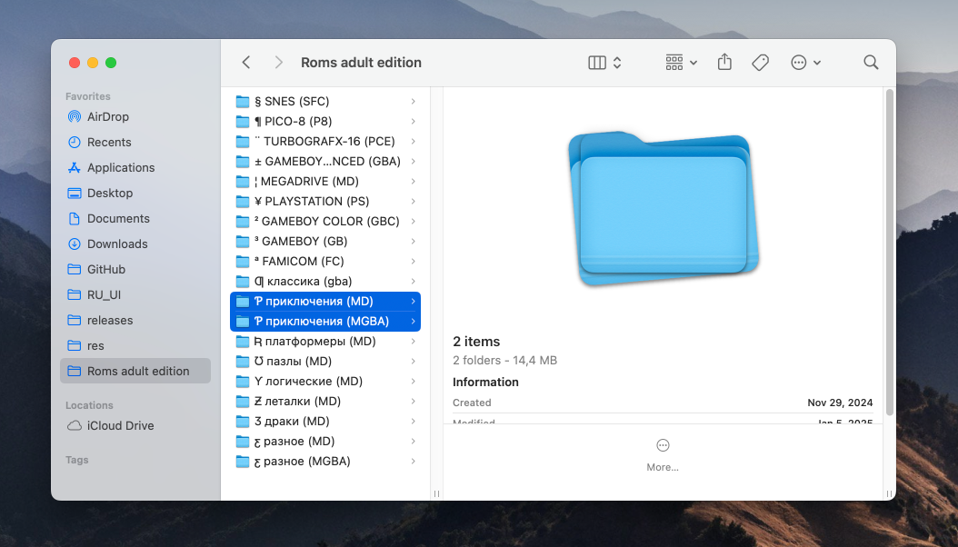The image size is (958, 547).
Task: Select the классика (gba) folder
Action: click(325, 282)
